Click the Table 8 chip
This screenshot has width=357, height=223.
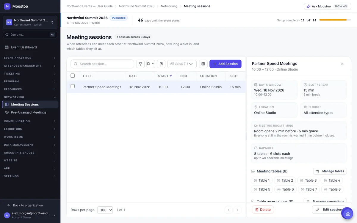(x=332, y=189)
